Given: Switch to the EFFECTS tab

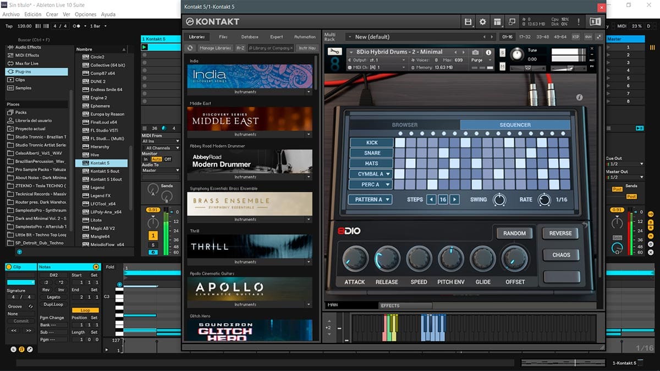Looking at the screenshot, I should (x=405, y=306).
